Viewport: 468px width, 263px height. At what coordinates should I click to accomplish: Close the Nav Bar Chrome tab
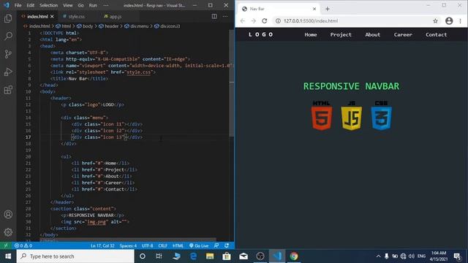click(x=314, y=9)
